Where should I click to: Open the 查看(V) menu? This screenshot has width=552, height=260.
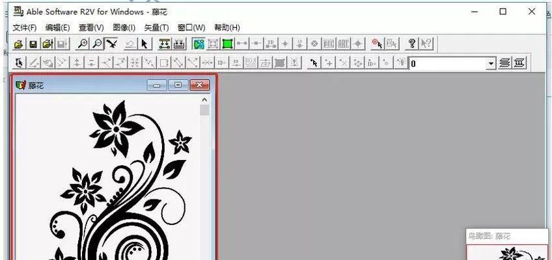pyautogui.click(x=91, y=27)
